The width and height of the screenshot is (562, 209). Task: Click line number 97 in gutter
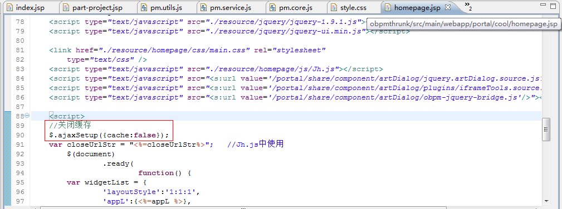(x=20, y=201)
